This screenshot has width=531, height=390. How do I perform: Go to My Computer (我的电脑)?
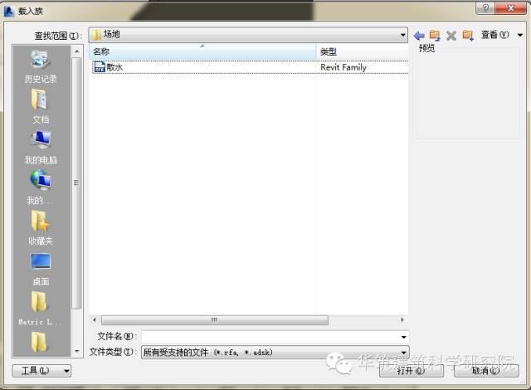click(40, 145)
